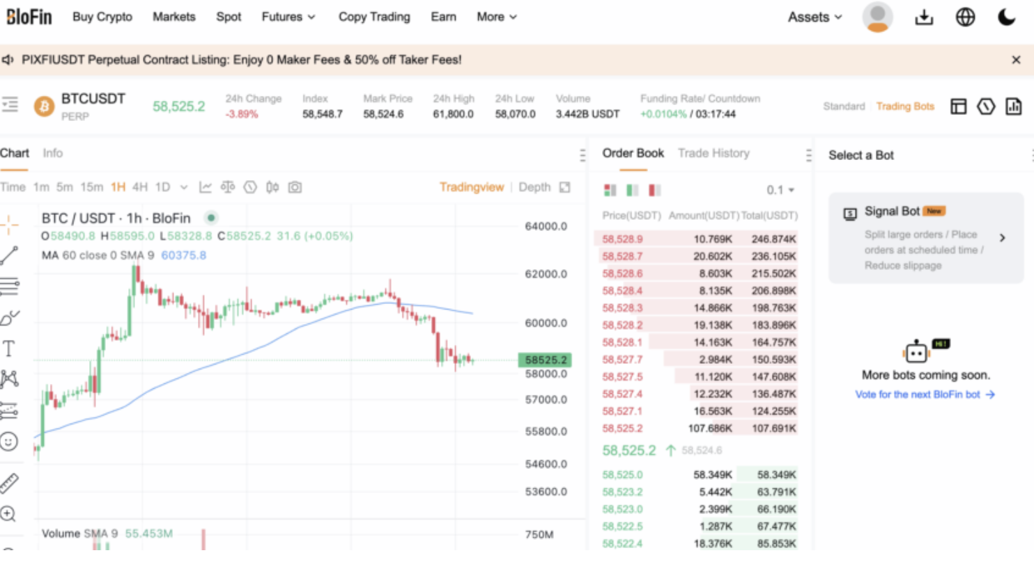
Task: Click the hexagon preferences icon in header
Action: pos(986,106)
